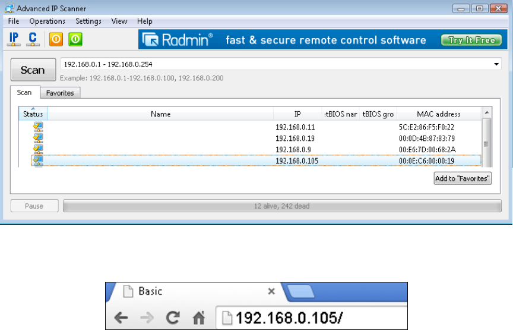Switch to the Scan tab
The image size is (513, 330).
tap(24, 92)
